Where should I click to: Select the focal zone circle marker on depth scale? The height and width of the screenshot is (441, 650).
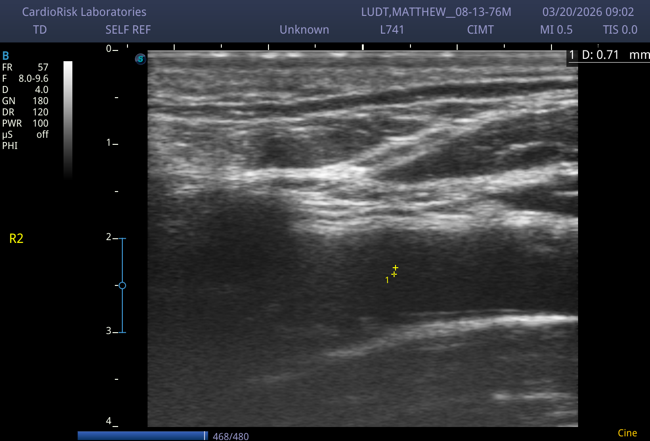[122, 285]
